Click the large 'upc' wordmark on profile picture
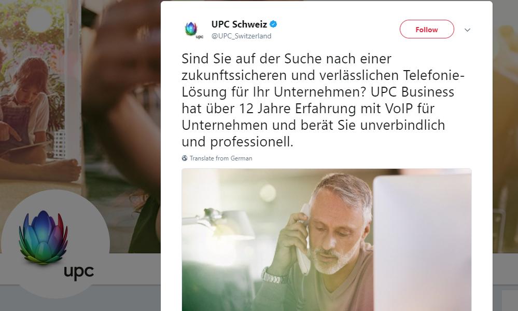This screenshot has width=518, height=311. pyautogui.click(x=79, y=272)
